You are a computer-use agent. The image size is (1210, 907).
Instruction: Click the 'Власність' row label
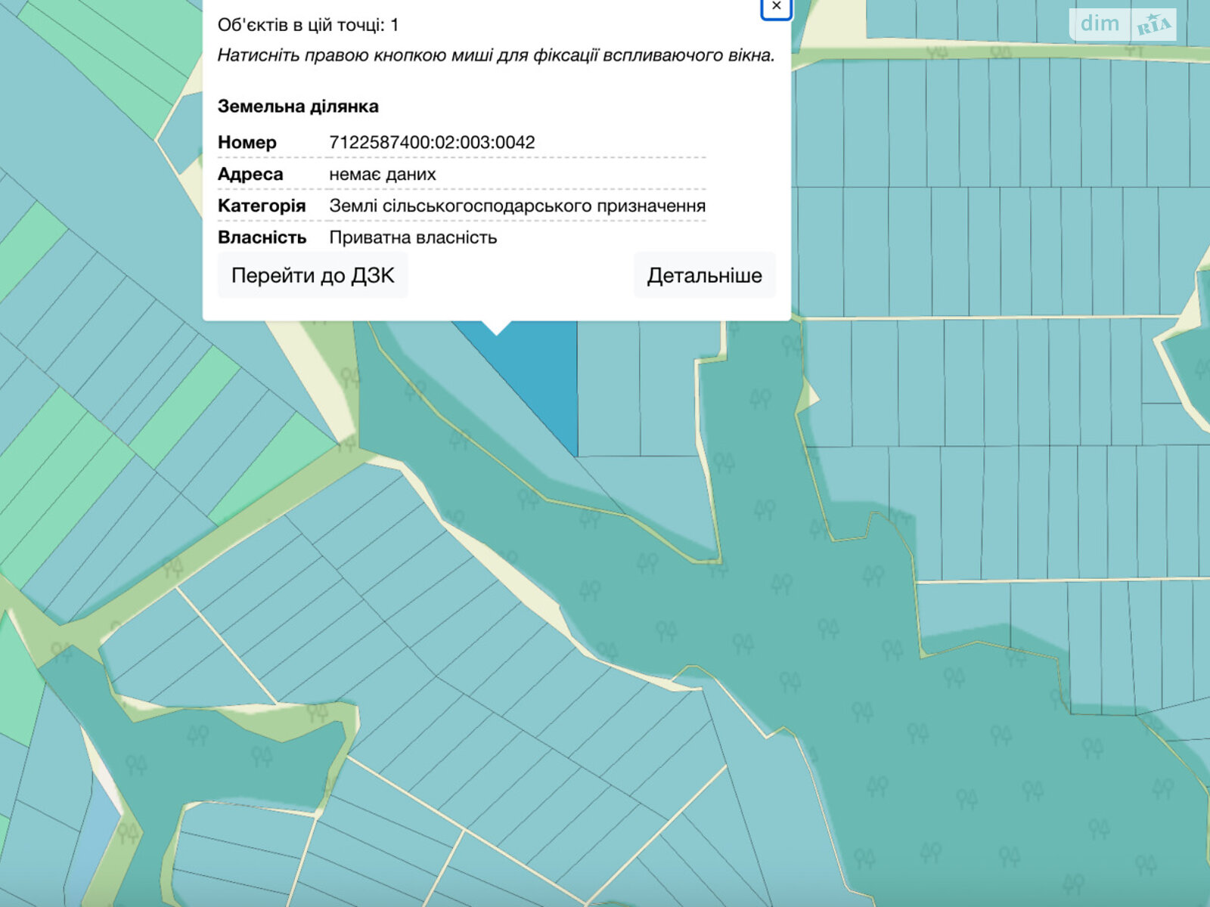[x=262, y=237]
